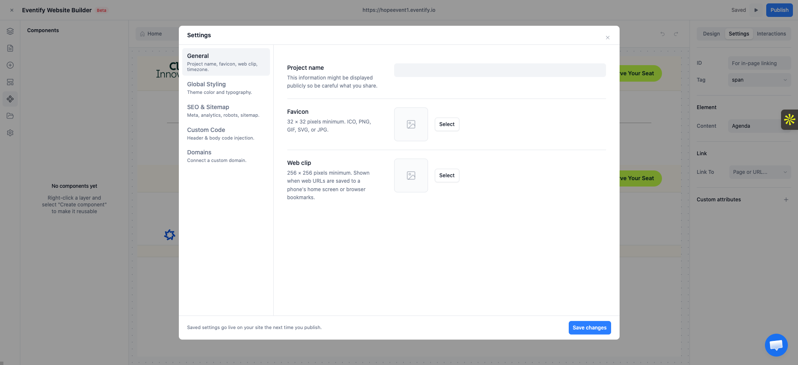Click the site URL hopeevent1.eventify.io

399,10
